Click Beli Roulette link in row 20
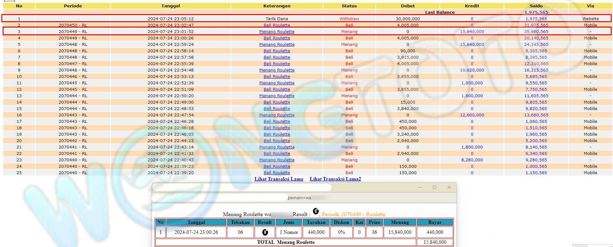This screenshot has width=613, height=247. [x=277, y=141]
